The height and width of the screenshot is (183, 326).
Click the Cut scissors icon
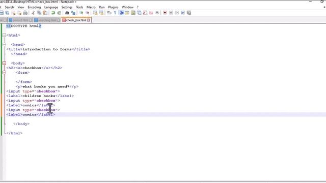[x=33, y=13]
